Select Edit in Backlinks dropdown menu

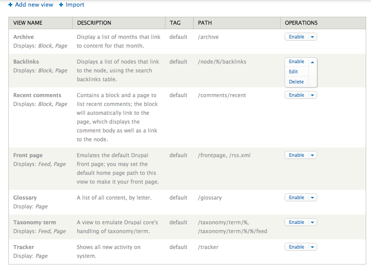pos(293,72)
